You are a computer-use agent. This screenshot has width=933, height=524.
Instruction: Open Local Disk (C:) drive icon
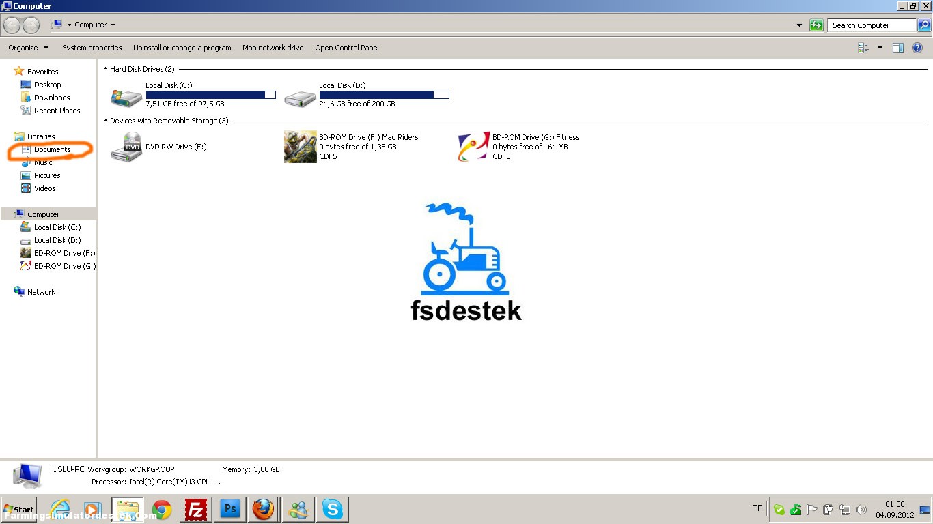click(x=126, y=96)
